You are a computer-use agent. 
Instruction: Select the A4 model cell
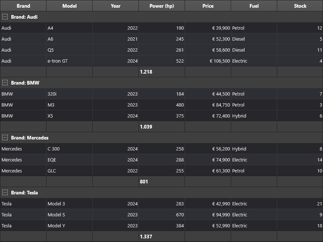coord(70,28)
